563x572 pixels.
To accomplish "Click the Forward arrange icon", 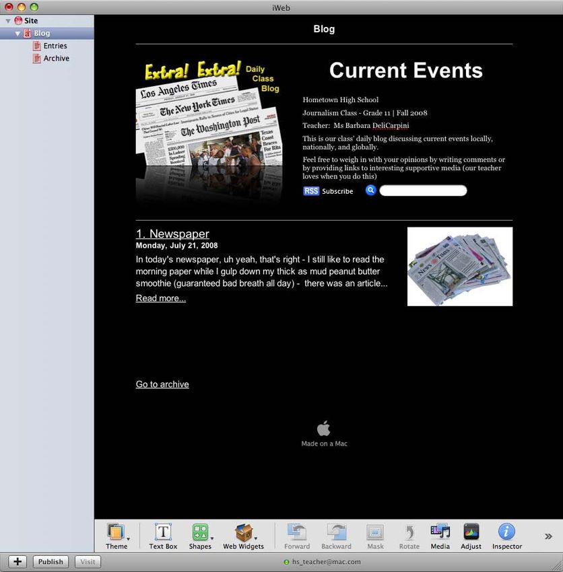I will [x=297, y=532].
